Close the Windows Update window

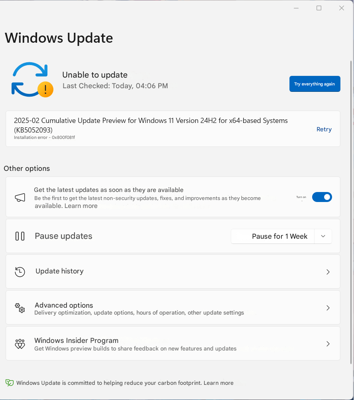pos(342,8)
